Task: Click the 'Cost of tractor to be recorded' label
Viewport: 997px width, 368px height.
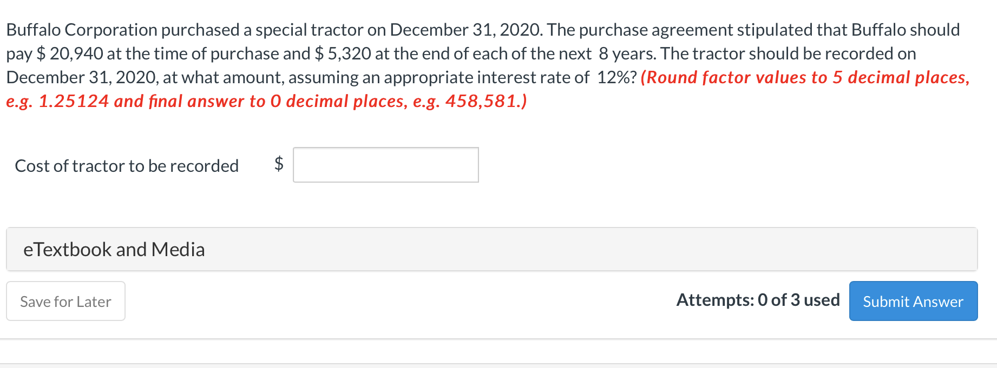Action: click(127, 166)
